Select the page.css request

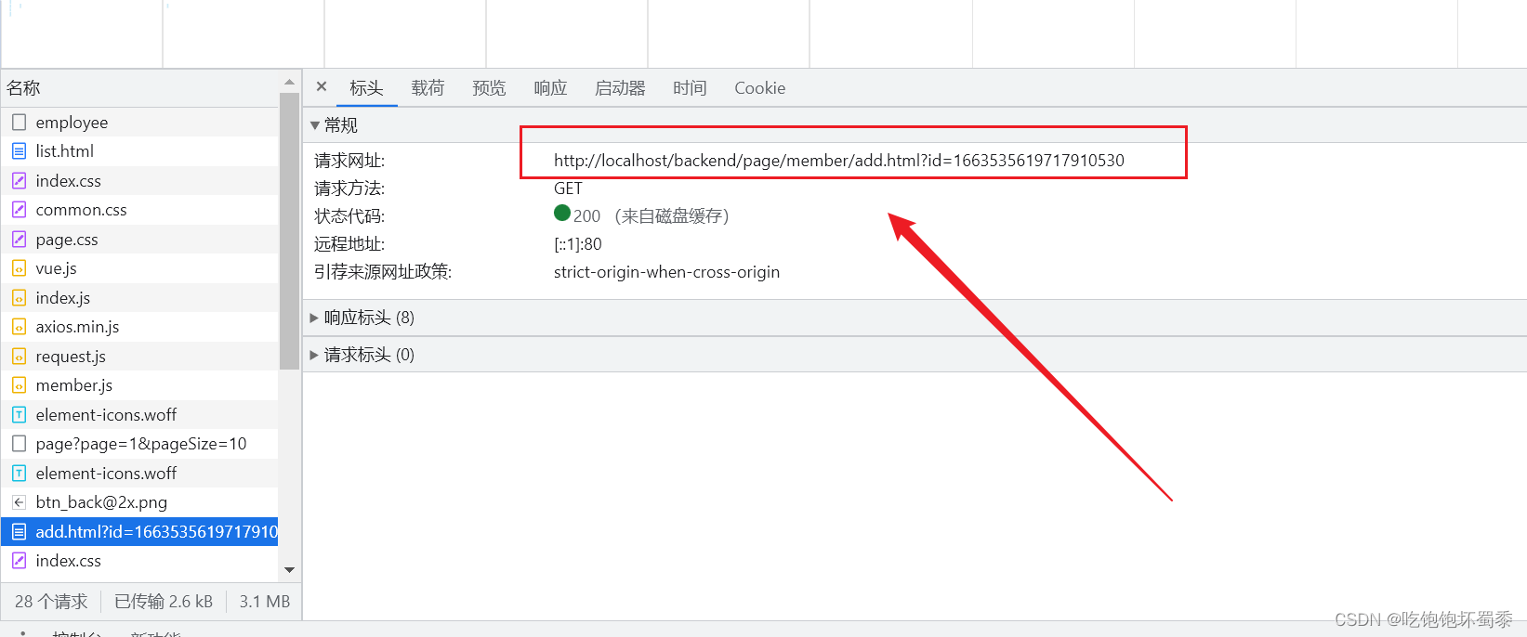pyautogui.click(x=139, y=239)
